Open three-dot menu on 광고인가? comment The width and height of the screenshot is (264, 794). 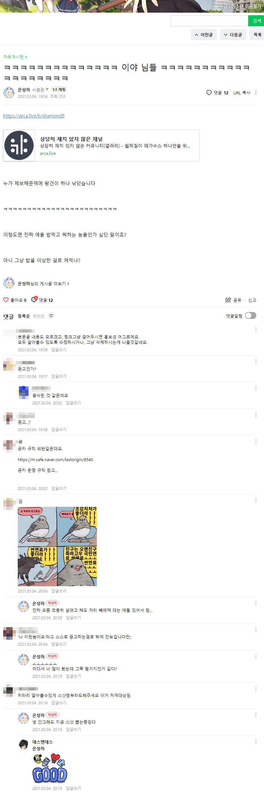click(x=256, y=362)
